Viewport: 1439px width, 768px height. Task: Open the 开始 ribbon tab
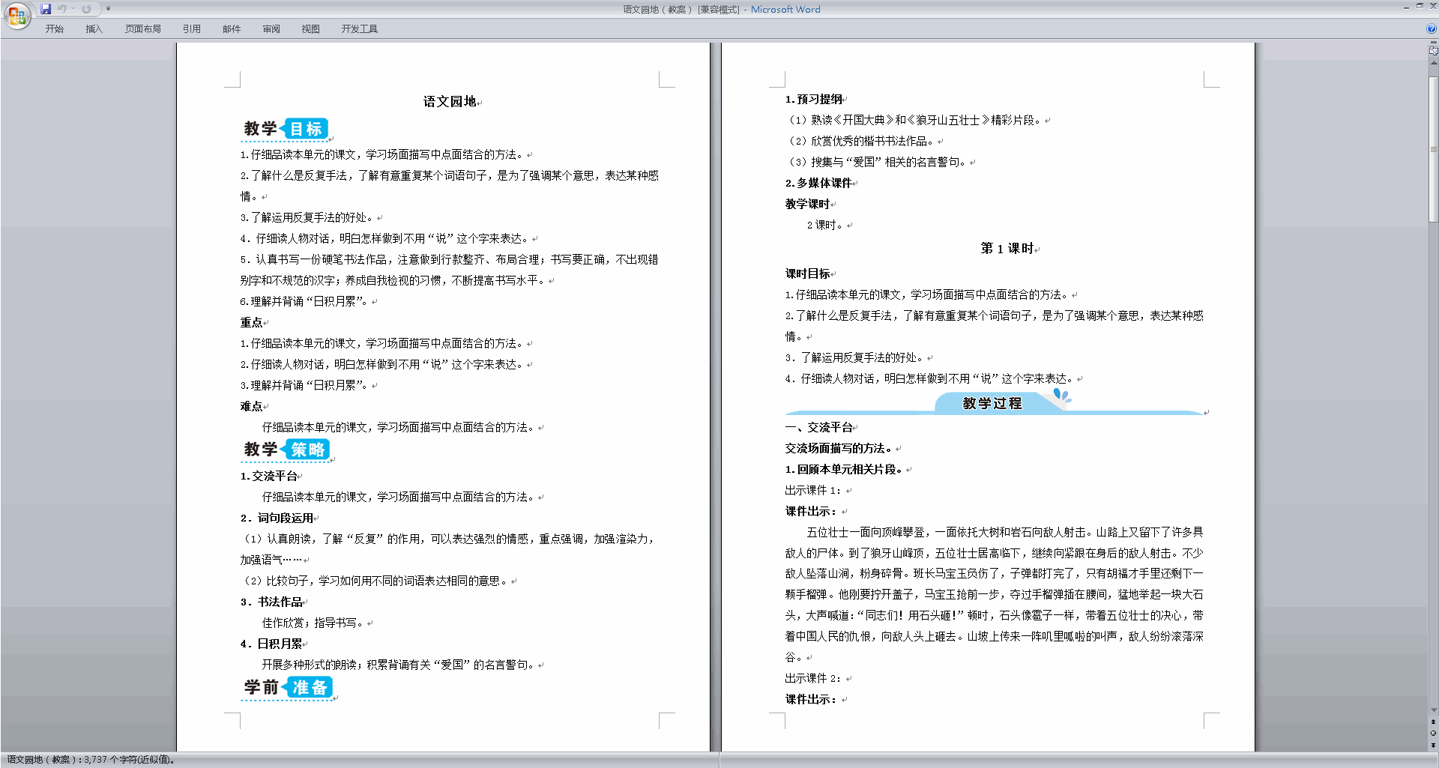pos(54,28)
